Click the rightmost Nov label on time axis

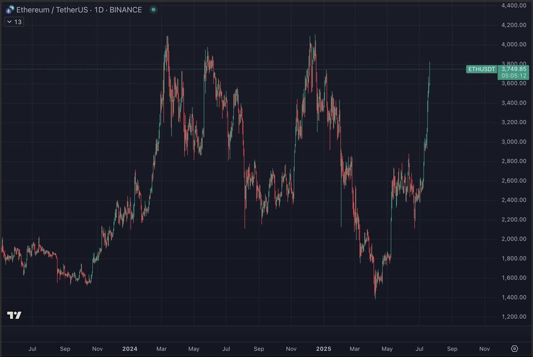coord(485,349)
